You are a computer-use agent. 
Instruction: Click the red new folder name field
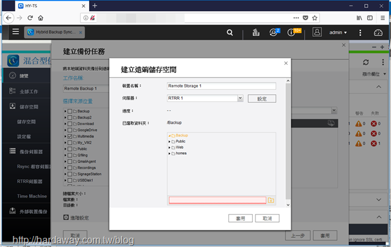(x=217, y=200)
